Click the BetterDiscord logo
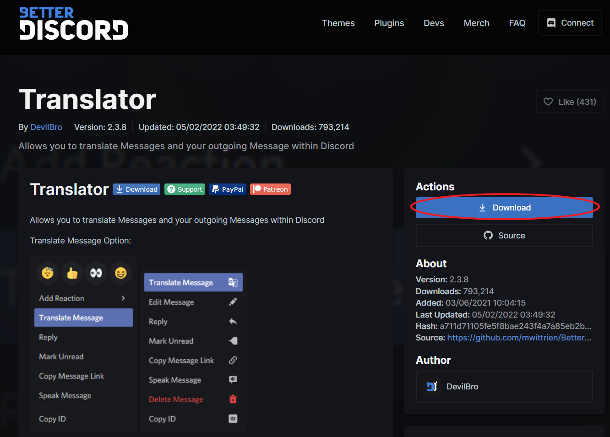 74,24
